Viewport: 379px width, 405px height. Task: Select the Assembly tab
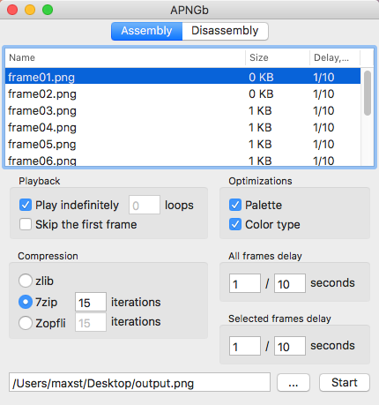[x=146, y=31]
